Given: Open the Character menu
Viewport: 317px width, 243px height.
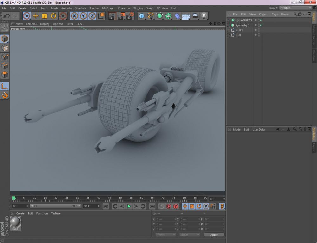Looking at the screenshot, I should pos(124,8).
